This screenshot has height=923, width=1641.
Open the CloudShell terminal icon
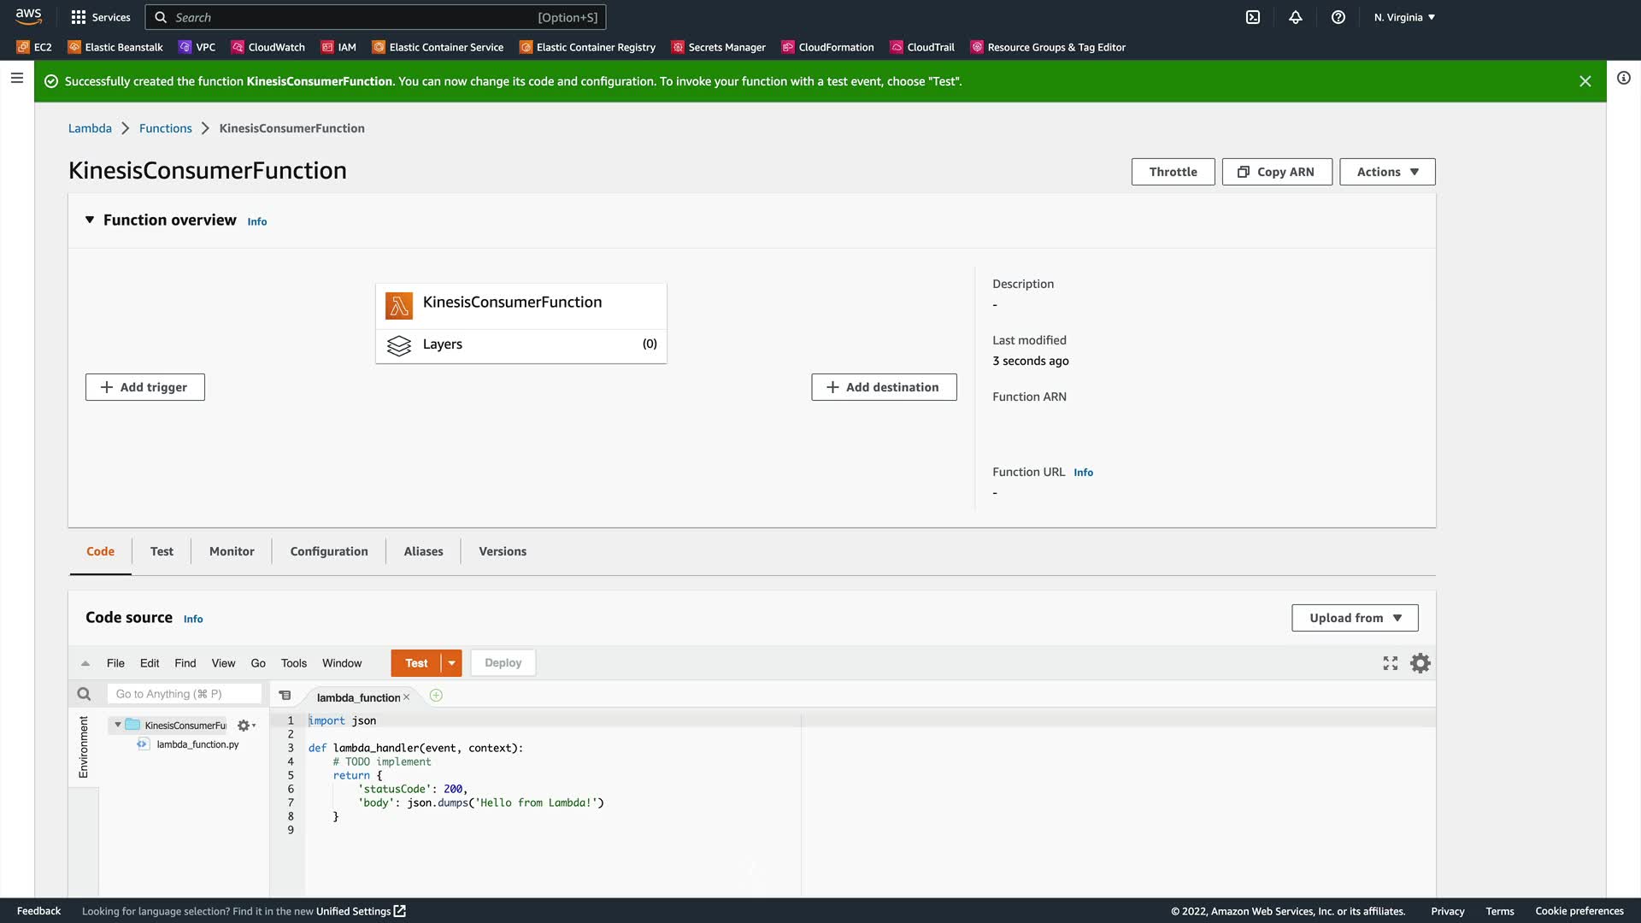(x=1253, y=17)
